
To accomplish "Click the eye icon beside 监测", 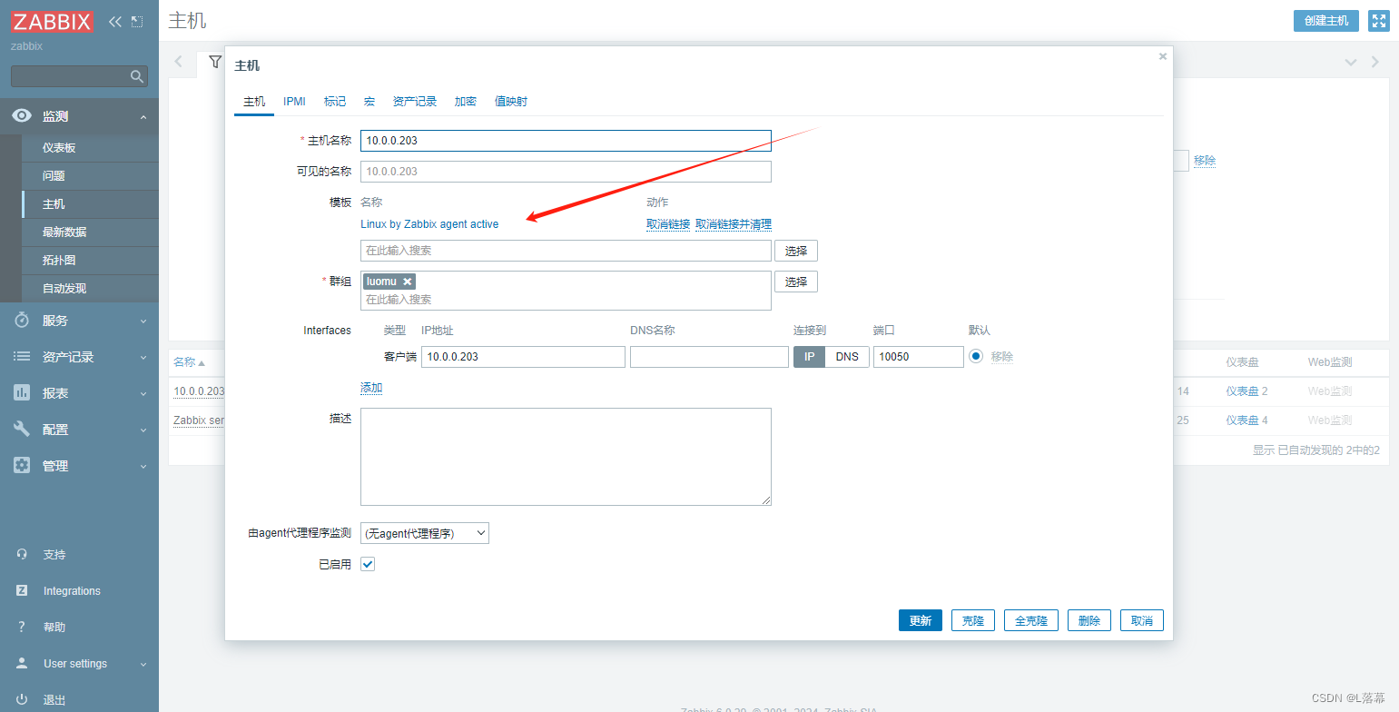I will tap(22, 116).
